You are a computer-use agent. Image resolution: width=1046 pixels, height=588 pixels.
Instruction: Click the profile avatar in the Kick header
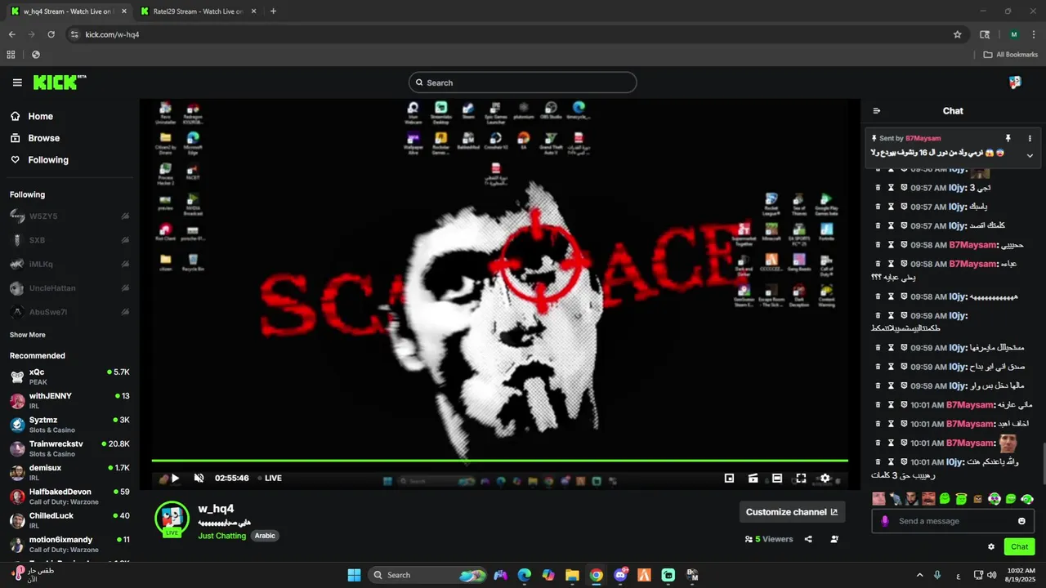[1015, 82]
